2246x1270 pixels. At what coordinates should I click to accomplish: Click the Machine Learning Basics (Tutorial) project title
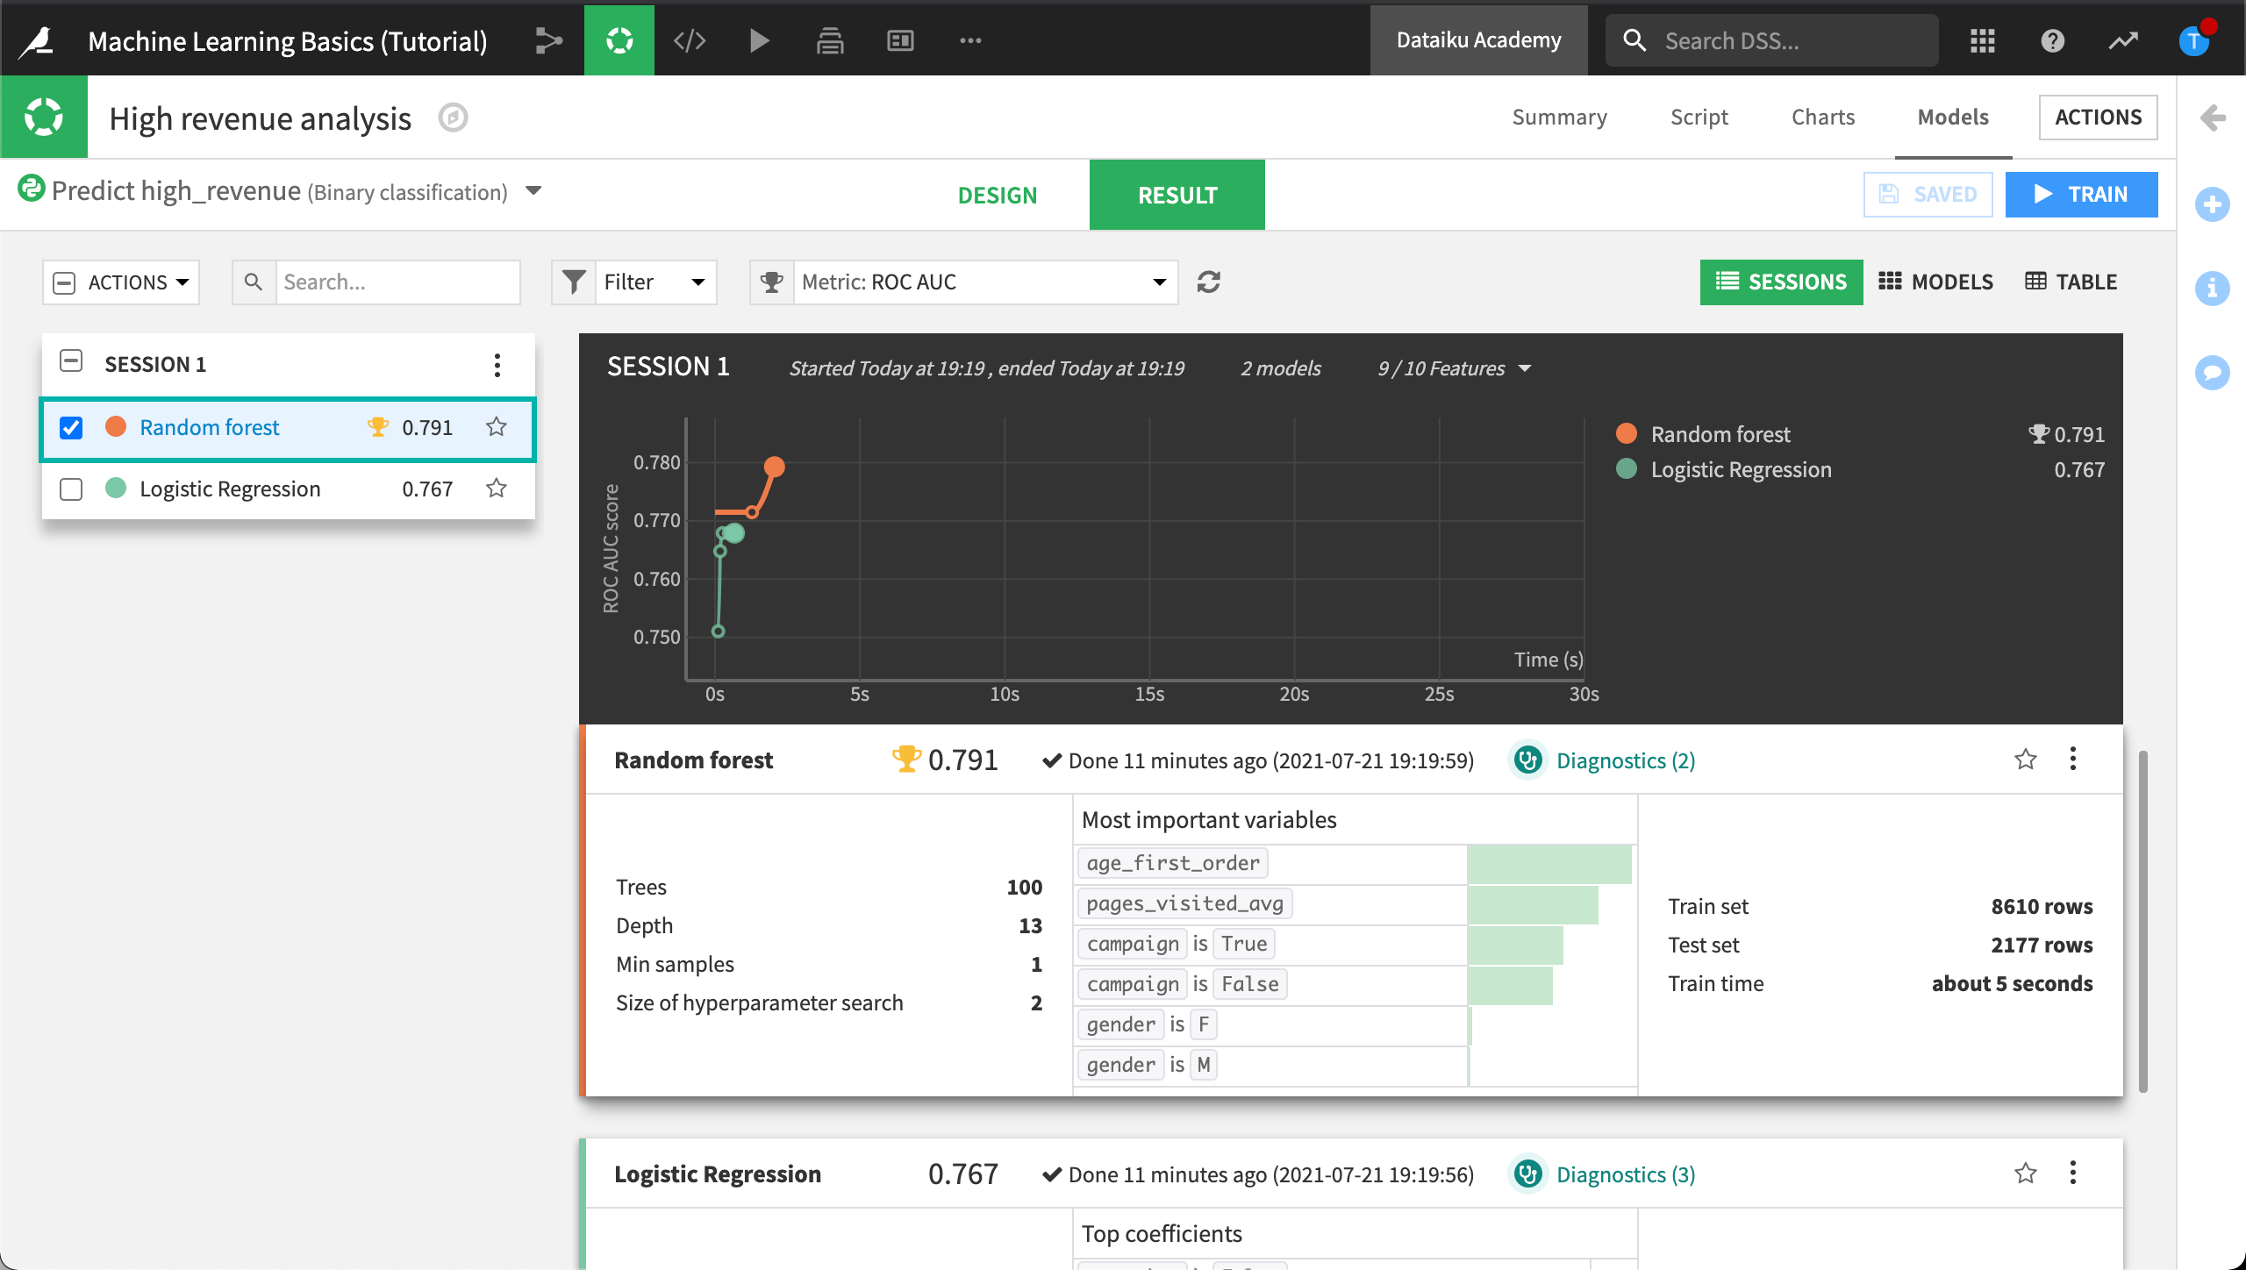[x=288, y=40]
